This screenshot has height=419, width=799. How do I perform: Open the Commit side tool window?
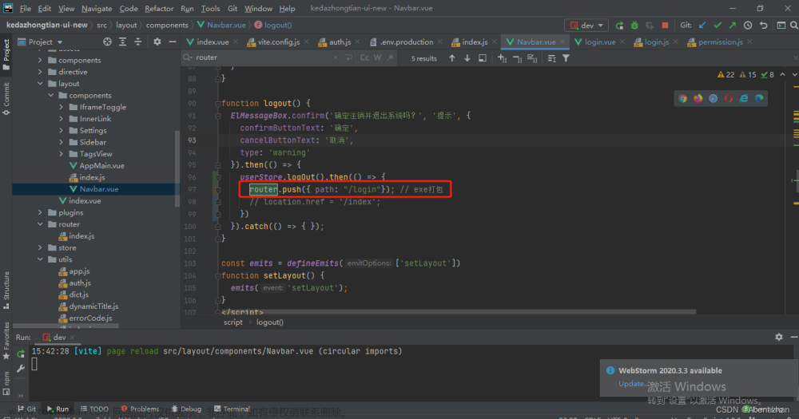coord(6,98)
